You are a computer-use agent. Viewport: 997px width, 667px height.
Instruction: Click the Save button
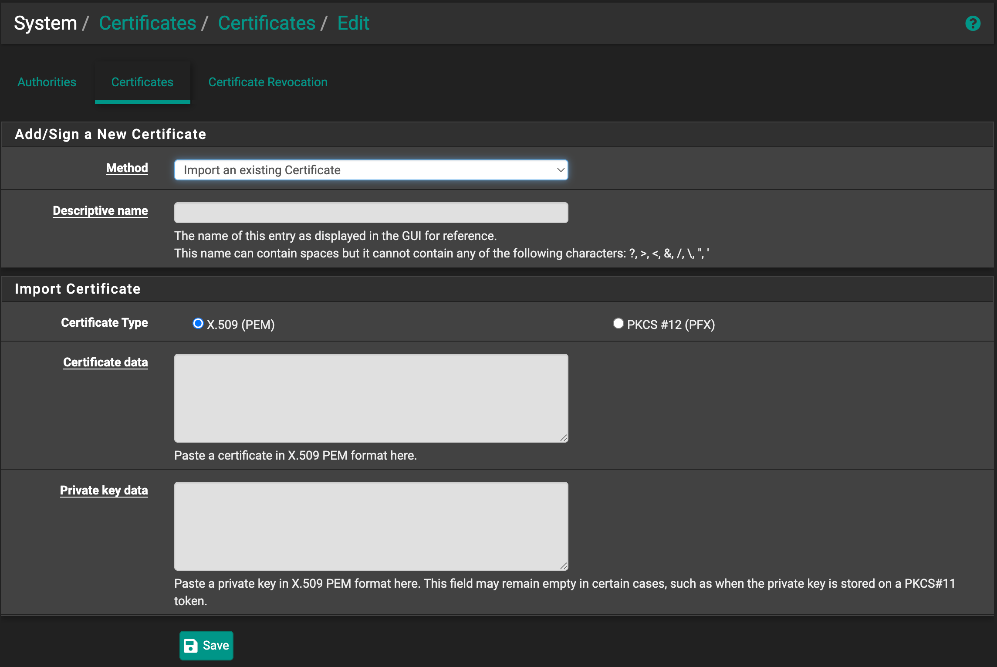point(206,645)
